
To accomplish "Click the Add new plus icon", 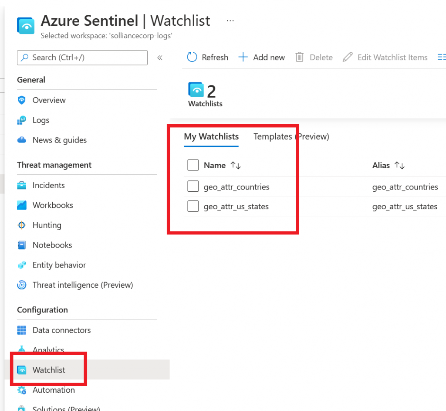I will (x=243, y=57).
